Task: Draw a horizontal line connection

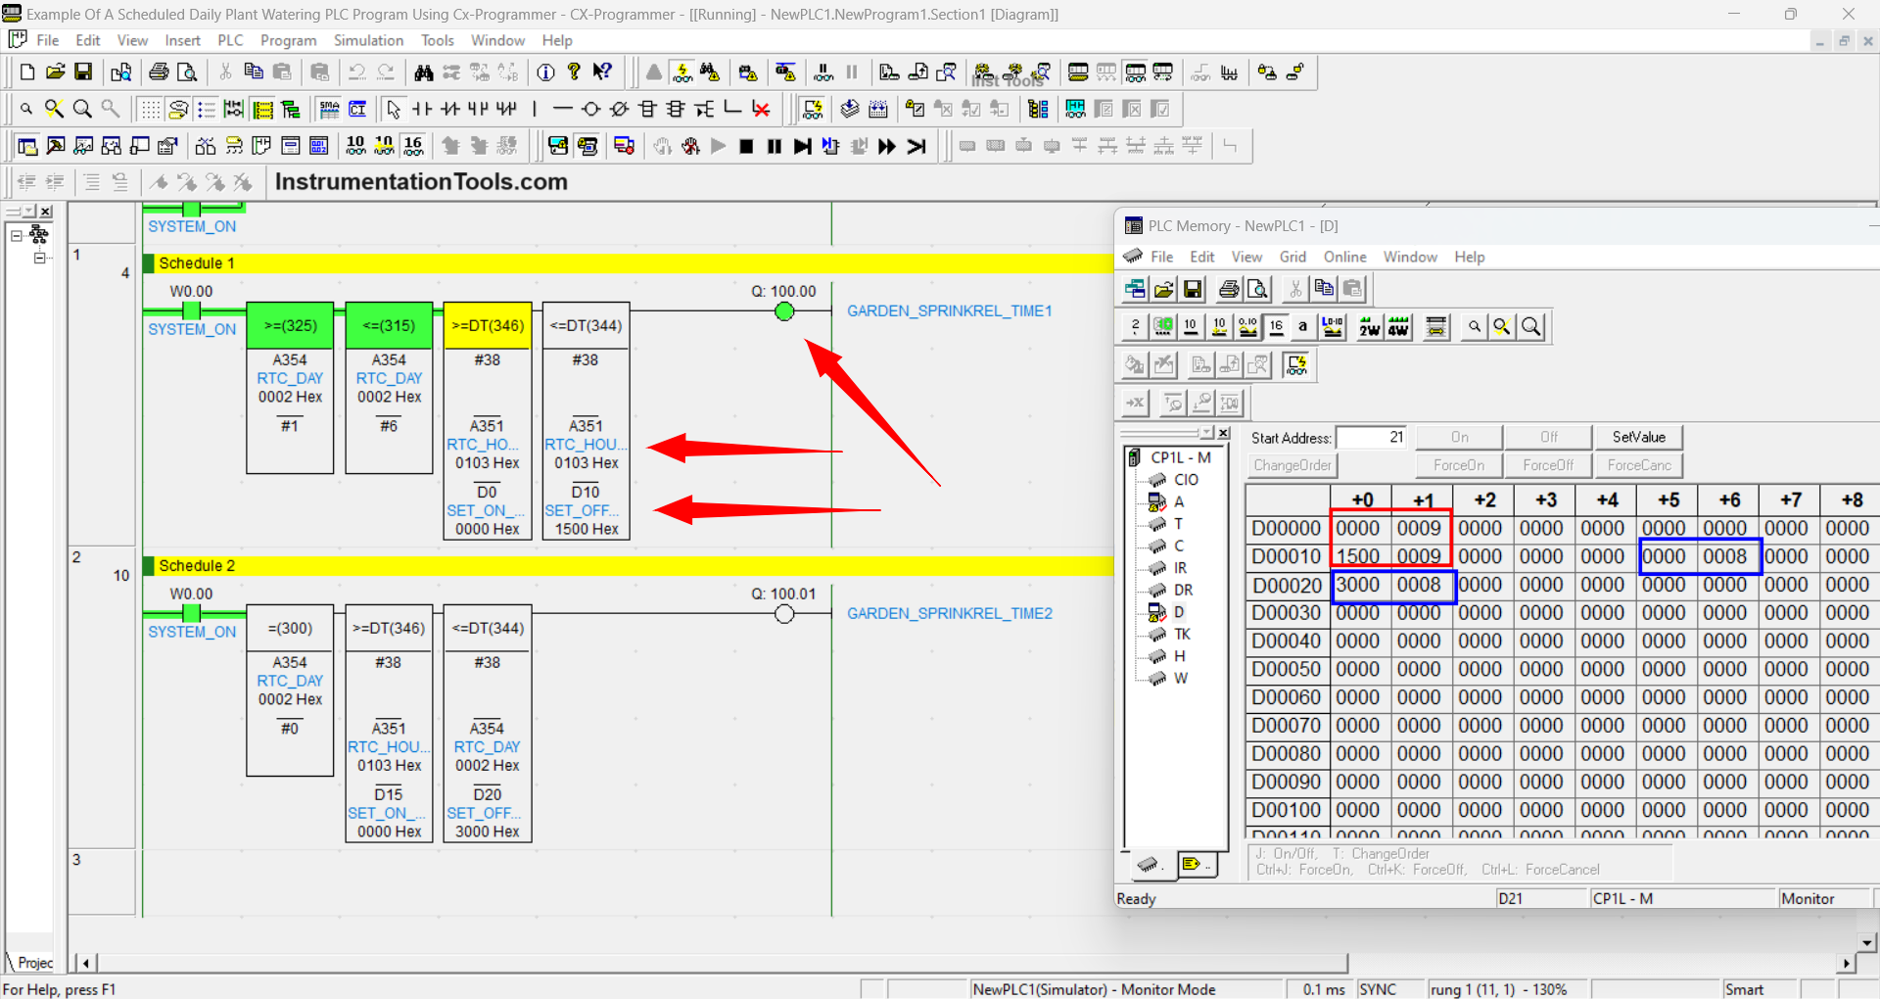Action: [x=562, y=109]
